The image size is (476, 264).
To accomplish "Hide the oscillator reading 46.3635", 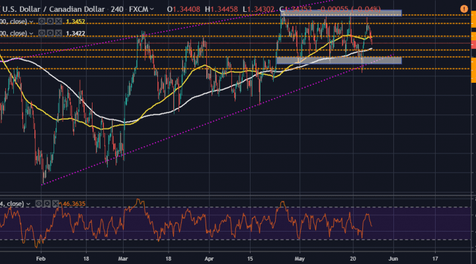I will (39, 204).
